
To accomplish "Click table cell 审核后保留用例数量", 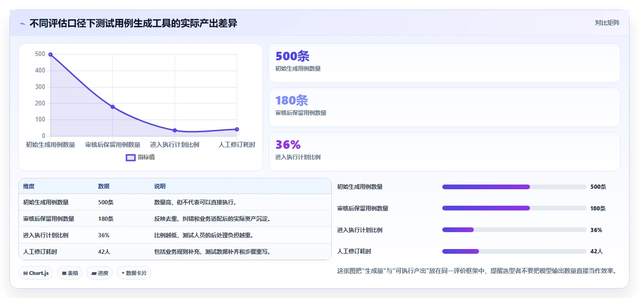I will [x=49, y=219].
